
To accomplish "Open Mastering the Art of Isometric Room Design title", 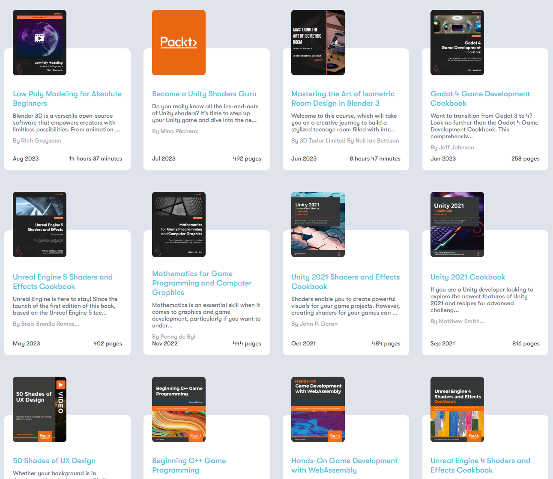I will click(343, 98).
